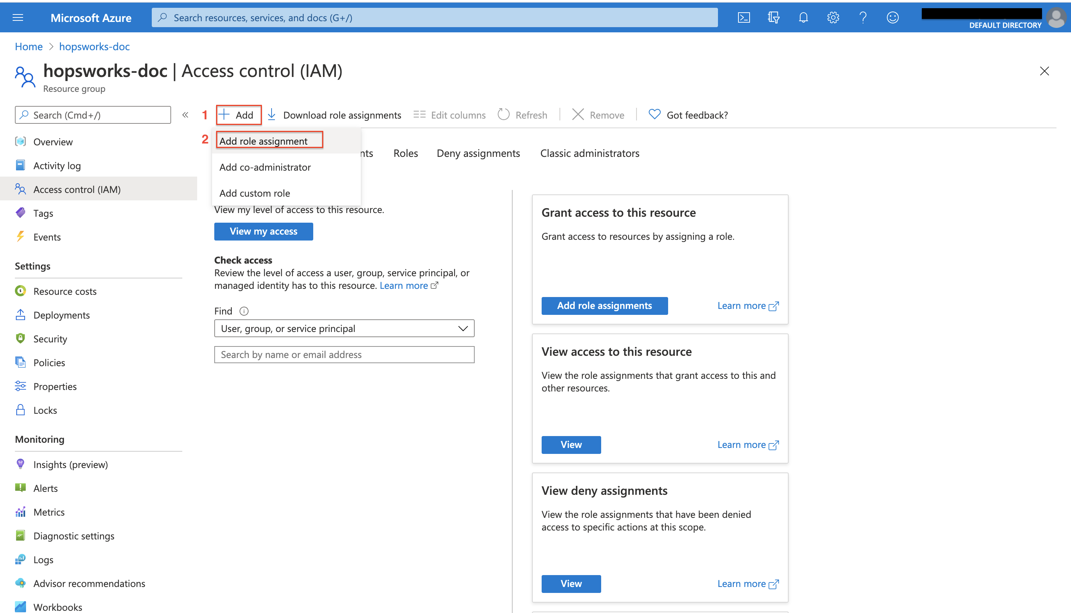Click the Access control (IAM) icon
The height and width of the screenshot is (613, 1071).
[x=20, y=189]
